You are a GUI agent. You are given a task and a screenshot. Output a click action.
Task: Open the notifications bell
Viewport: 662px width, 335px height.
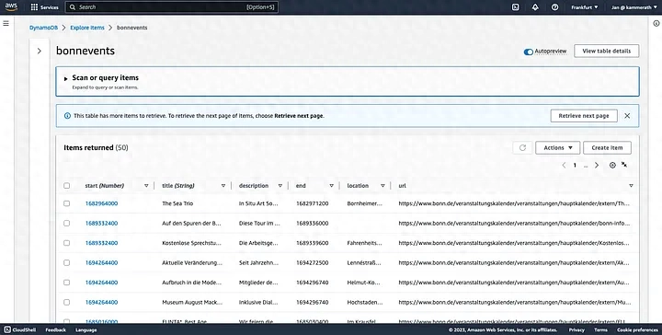click(535, 7)
